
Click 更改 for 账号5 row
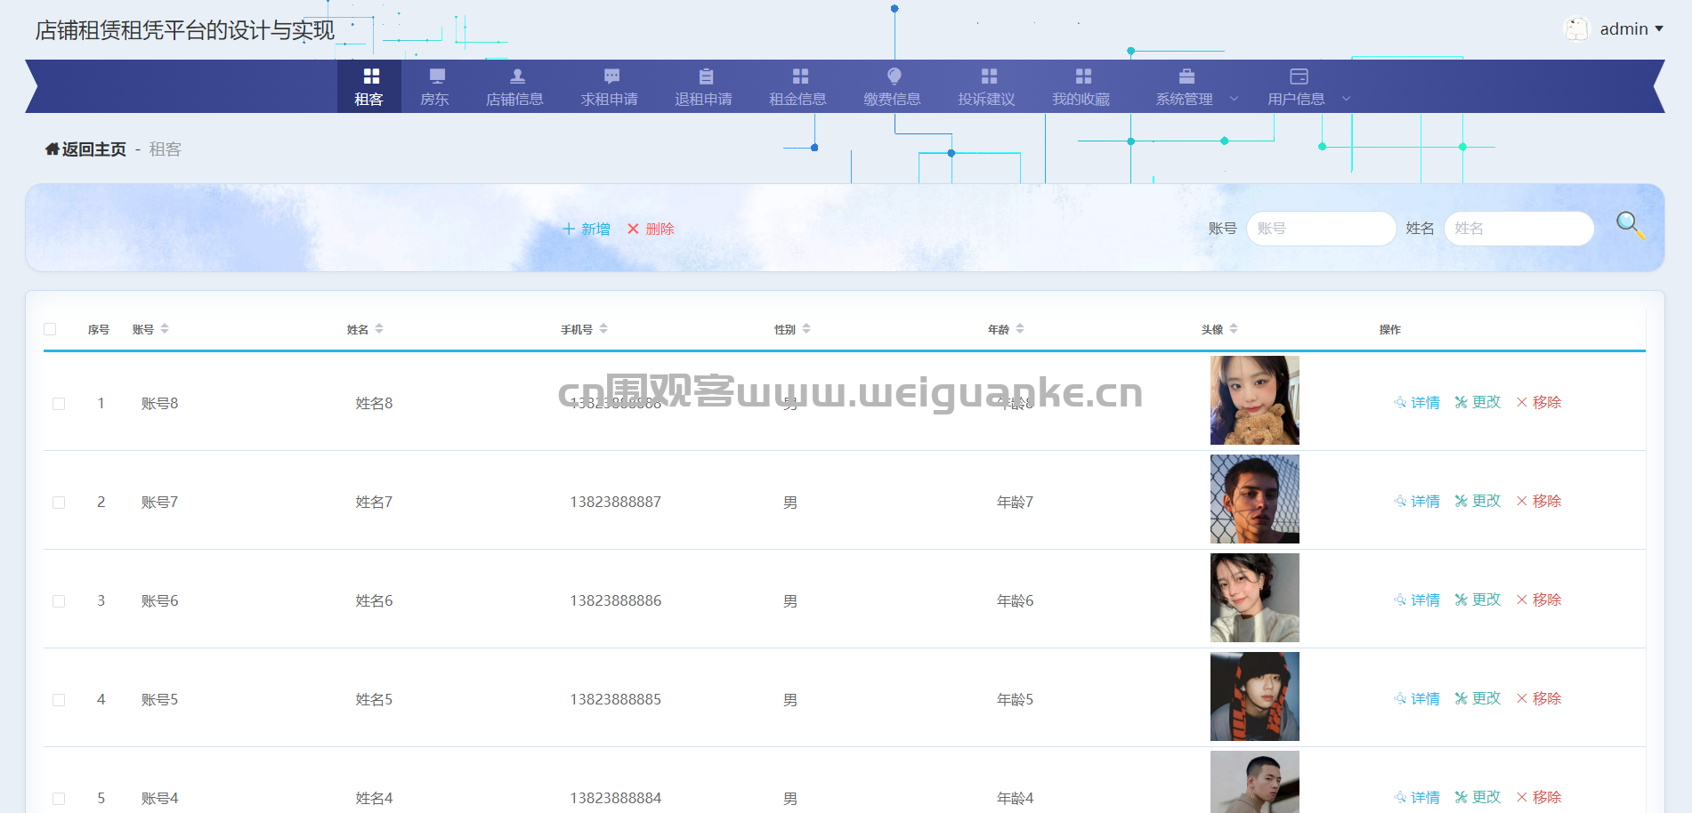tap(1477, 698)
